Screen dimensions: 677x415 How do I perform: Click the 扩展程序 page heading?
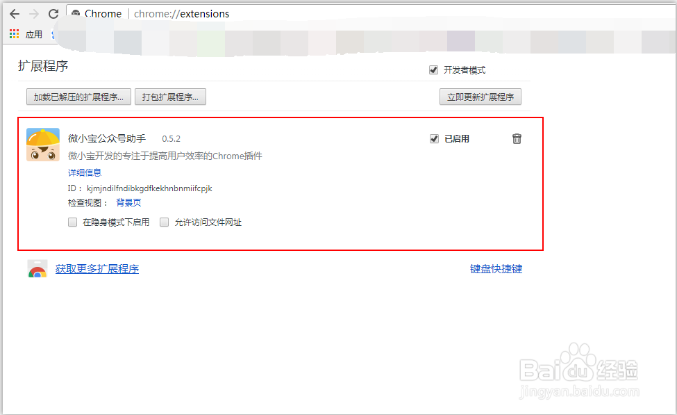(43, 66)
